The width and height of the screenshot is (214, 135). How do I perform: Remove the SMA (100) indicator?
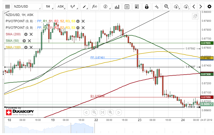click(x=31, y=47)
